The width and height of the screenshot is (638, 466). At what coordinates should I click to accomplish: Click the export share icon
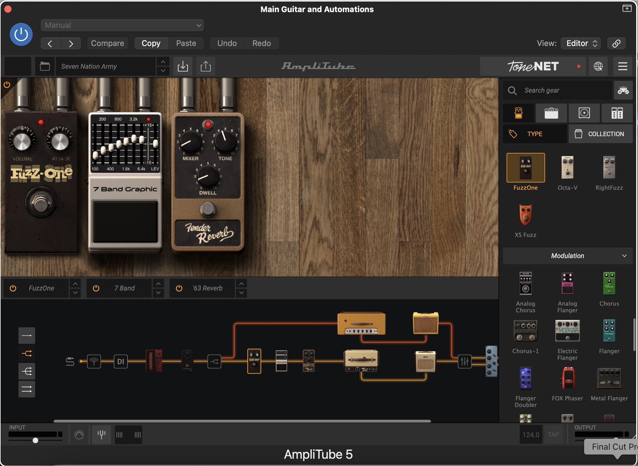(x=206, y=66)
